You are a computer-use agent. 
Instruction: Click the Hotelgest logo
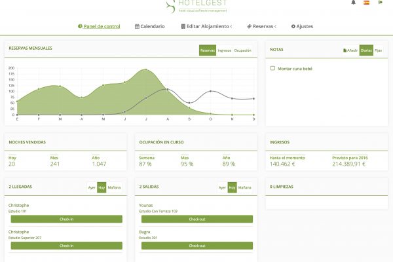(x=196, y=5)
